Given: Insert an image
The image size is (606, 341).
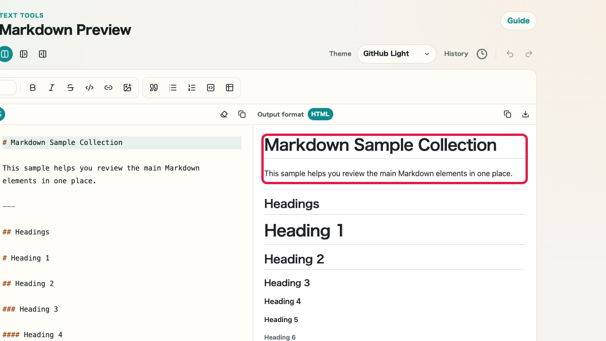Looking at the screenshot, I should (127, 88).
